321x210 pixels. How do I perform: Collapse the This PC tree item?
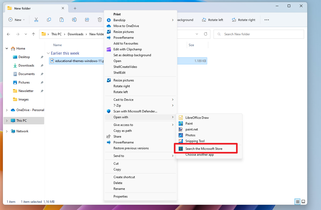click(7, 121)
